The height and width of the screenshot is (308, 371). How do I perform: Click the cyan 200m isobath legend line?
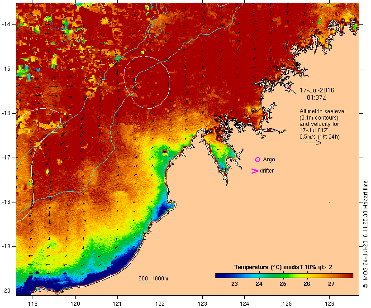pyautogui.click(x=146, y=283)
